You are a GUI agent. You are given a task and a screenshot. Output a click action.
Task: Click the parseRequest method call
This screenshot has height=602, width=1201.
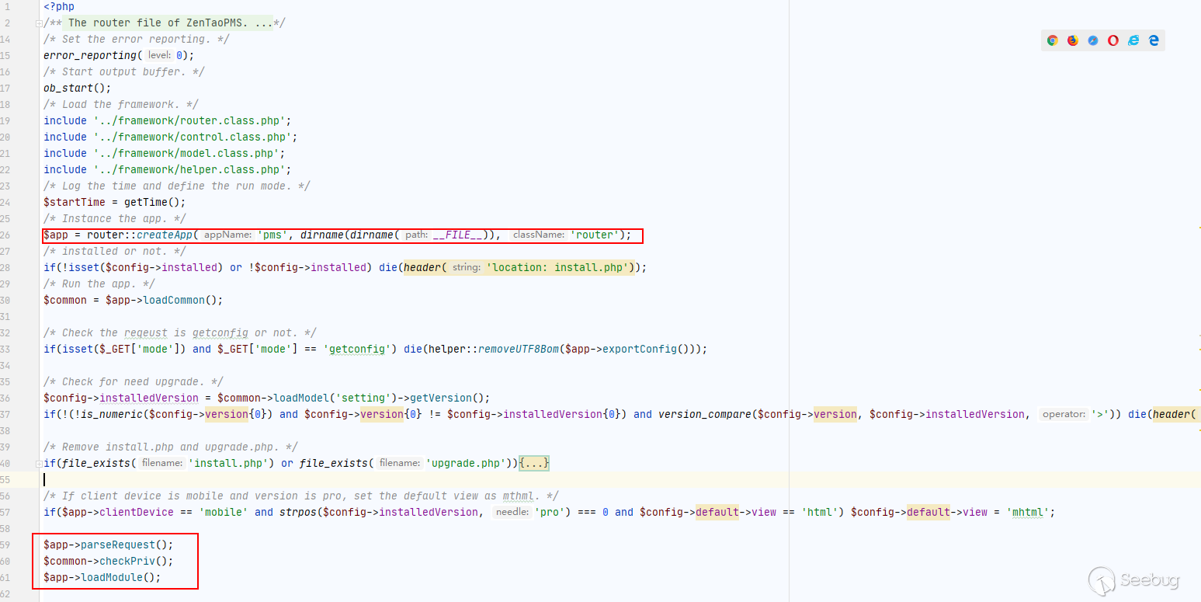[x=118, y=545]
